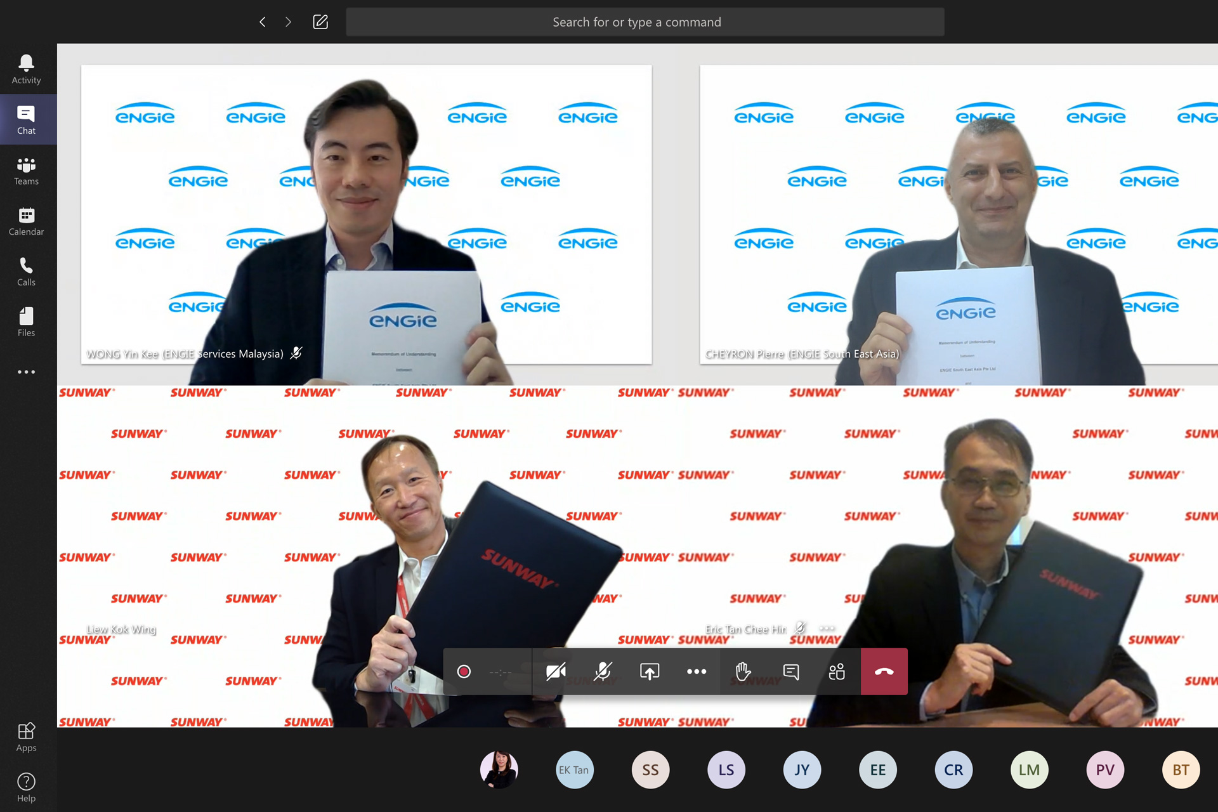
Task: Select the EE participant avatar
Action: click(877, 769)
